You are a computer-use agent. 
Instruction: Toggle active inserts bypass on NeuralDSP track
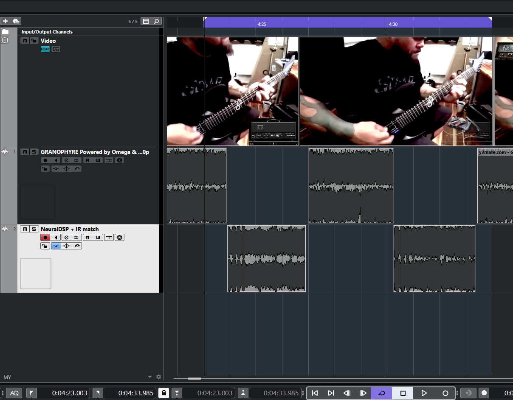coord(56,246)
